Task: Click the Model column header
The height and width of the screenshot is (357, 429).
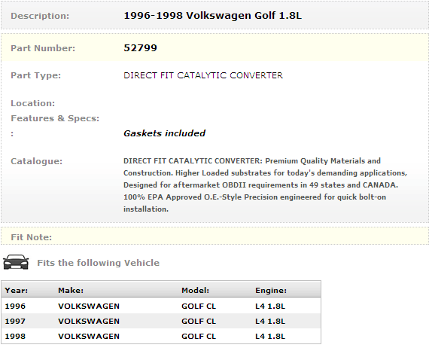Action: [195, 290]
